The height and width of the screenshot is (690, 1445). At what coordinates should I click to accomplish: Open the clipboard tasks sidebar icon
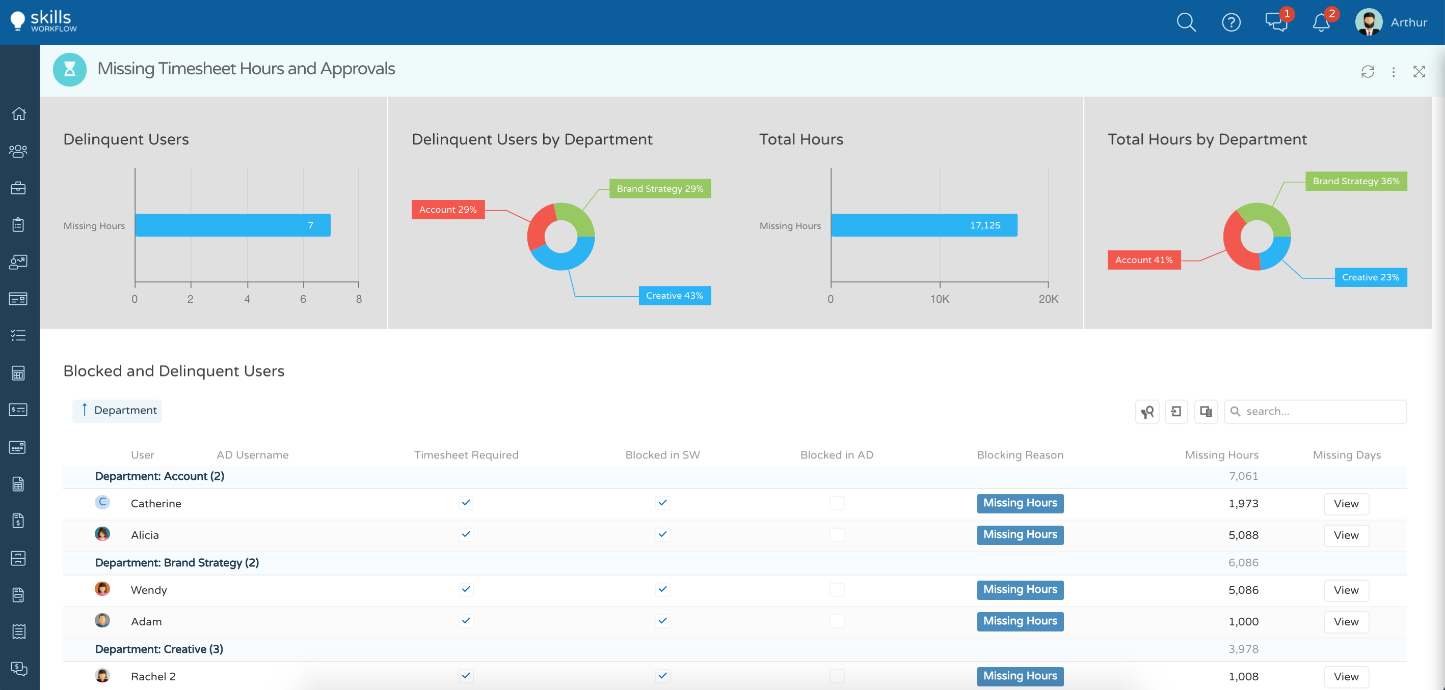coord(18,224)
